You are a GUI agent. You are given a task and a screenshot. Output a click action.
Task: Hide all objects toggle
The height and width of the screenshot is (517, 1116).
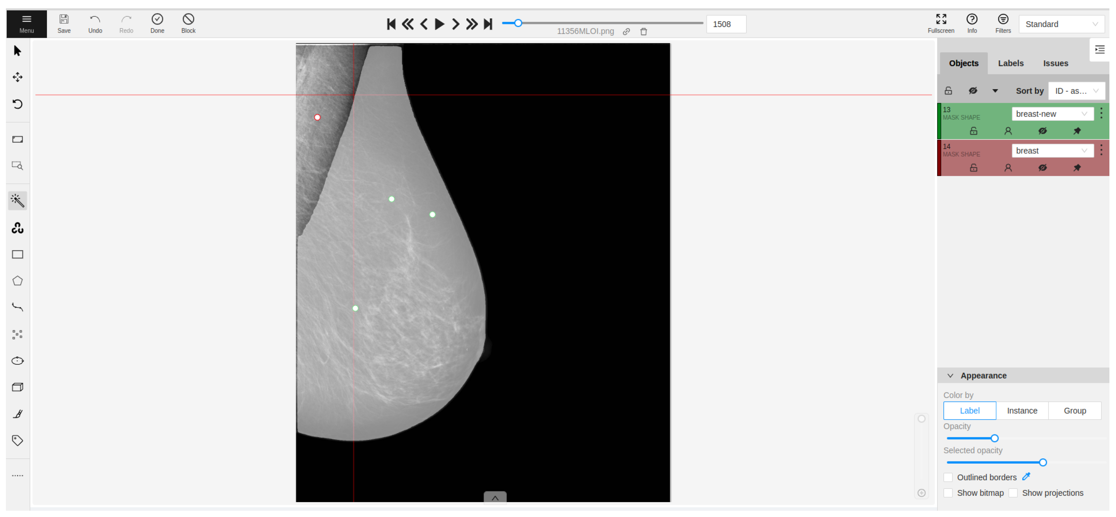[x=973, y=91]
